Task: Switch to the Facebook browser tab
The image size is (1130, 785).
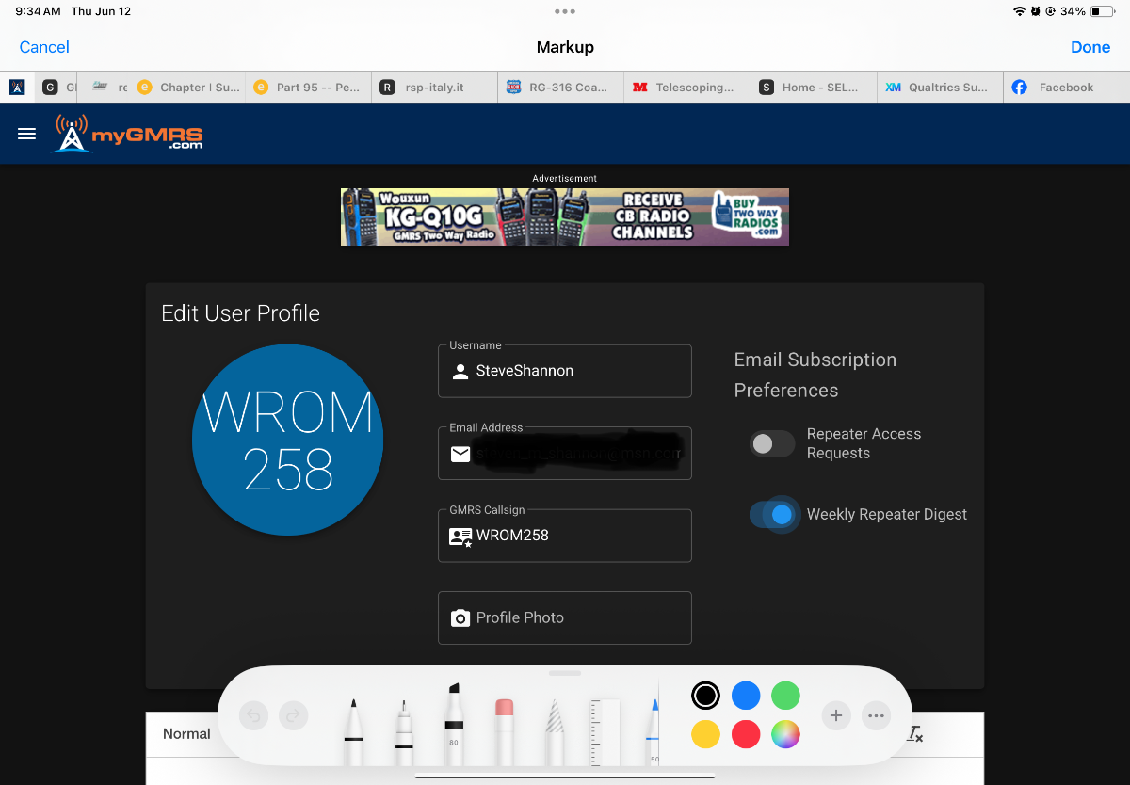Action: tap(1064, 88)
